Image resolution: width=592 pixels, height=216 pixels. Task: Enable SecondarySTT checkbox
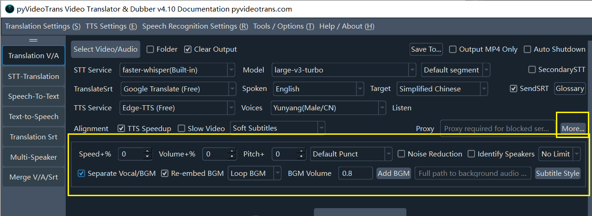click(x=557, y=70)
